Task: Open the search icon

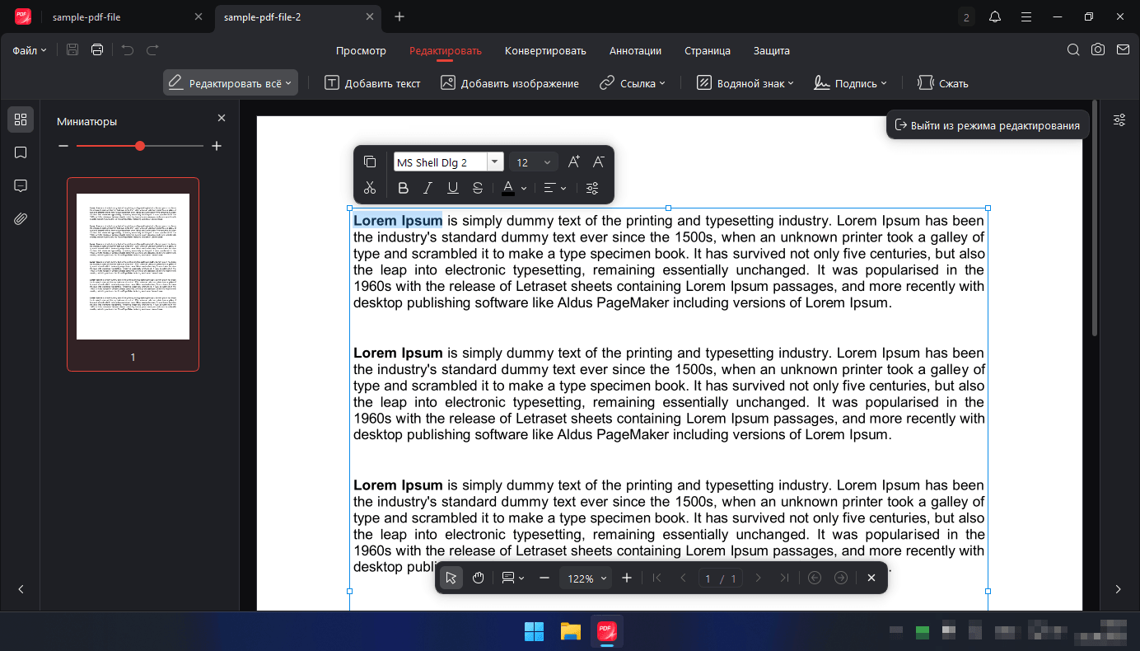Action: 1073,50
